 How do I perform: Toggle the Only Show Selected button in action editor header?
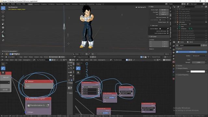[141, 57]
